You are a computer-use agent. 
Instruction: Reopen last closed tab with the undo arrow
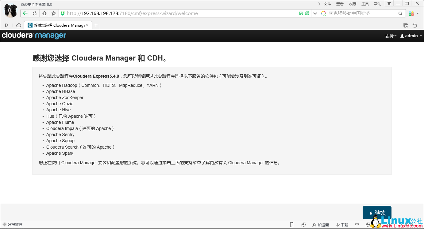pyautogui.click(x=415, y=25)
